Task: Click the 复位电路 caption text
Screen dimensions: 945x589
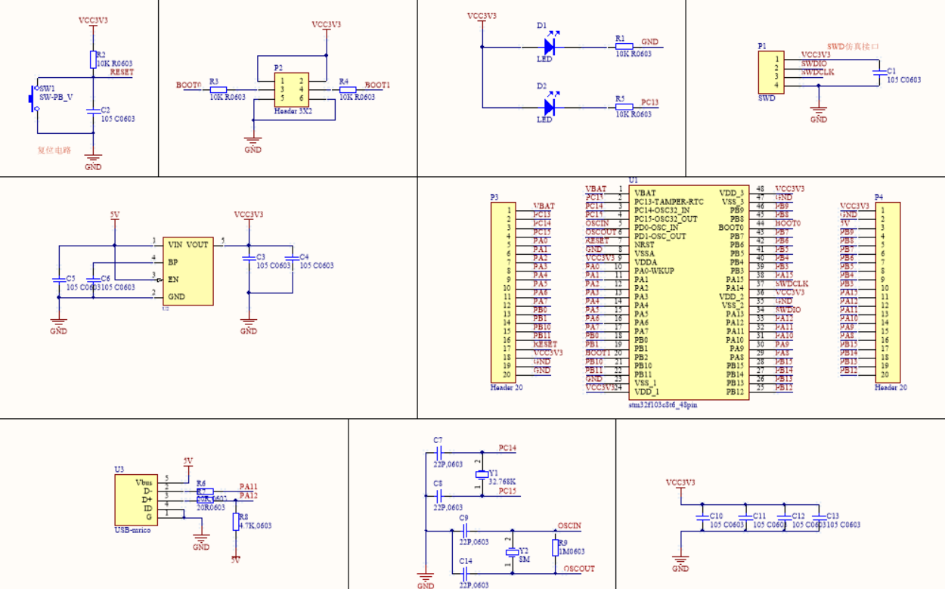Action: pos(54,150)
